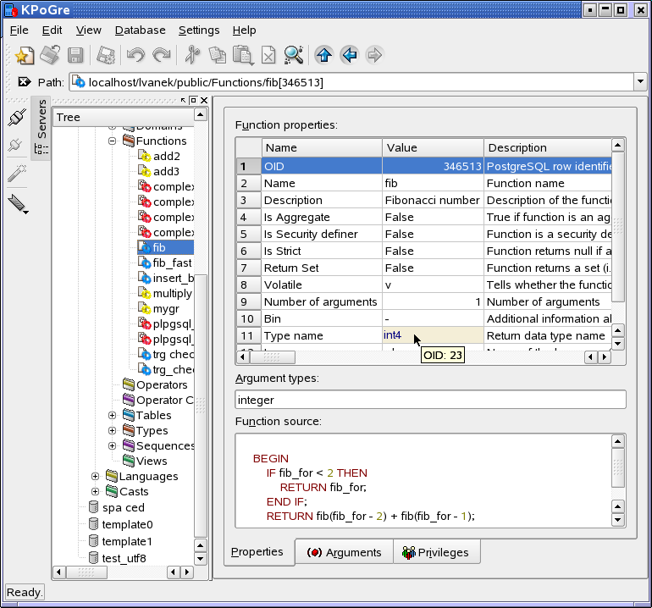Go back with the blue left arrow
Image resolution: width=652 pixels, height=608 pixels.
coord(349,56)
